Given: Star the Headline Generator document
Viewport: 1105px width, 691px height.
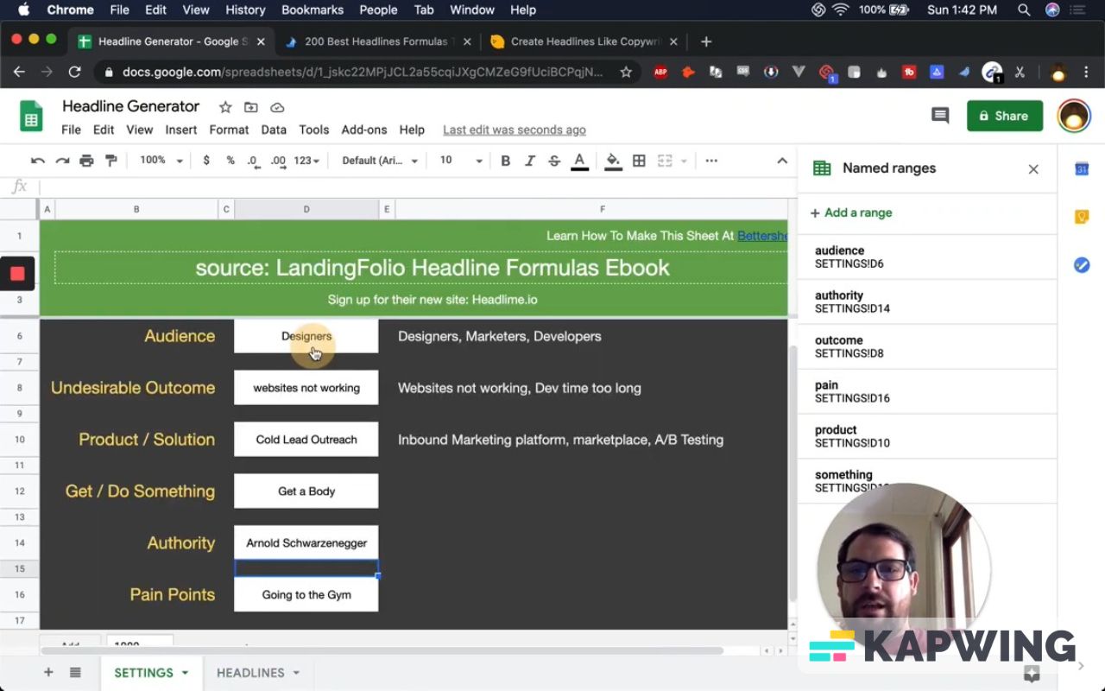Looking at the screenshot, I should click(x=225, y=107).
